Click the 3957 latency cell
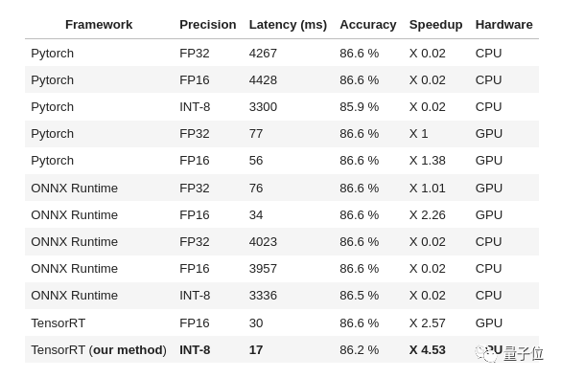This screenshot has width=561, height=378. coord(263,268)
